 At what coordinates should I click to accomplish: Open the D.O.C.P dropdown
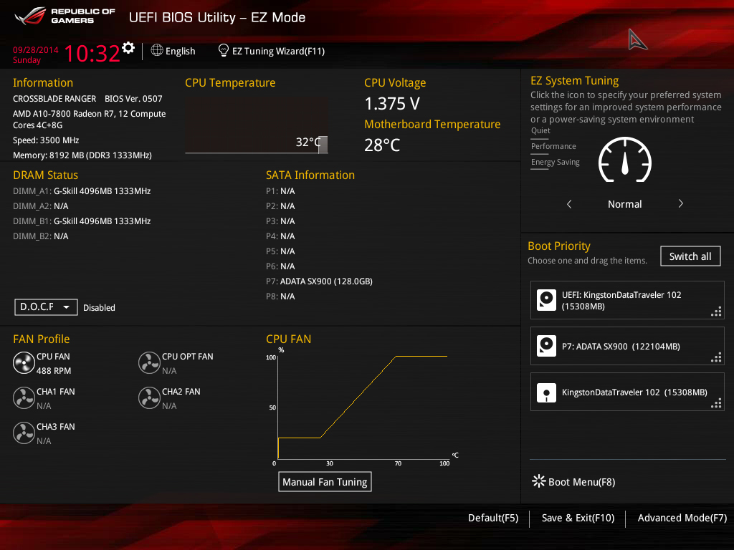coord(46,307)
